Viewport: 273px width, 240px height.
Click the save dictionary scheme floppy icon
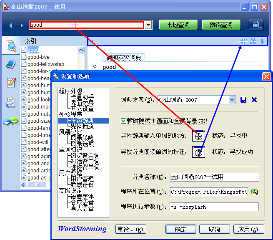(244, 100)
